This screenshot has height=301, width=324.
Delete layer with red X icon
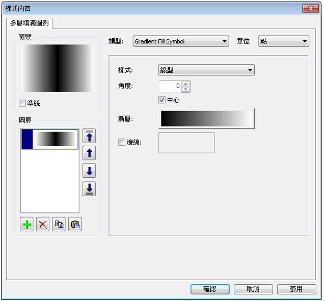(43, 224)
